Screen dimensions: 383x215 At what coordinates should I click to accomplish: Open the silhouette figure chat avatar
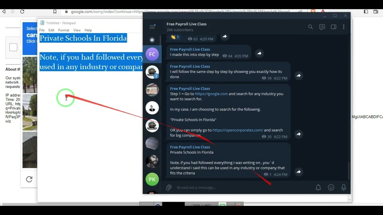click(x=152, y=108)
